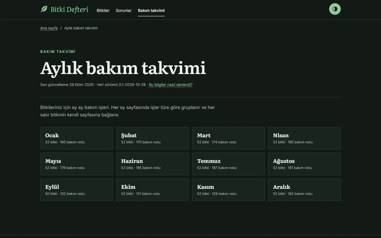Open the Nisan month card
This screenshot has height=238, width=381.
click(304, 138)
